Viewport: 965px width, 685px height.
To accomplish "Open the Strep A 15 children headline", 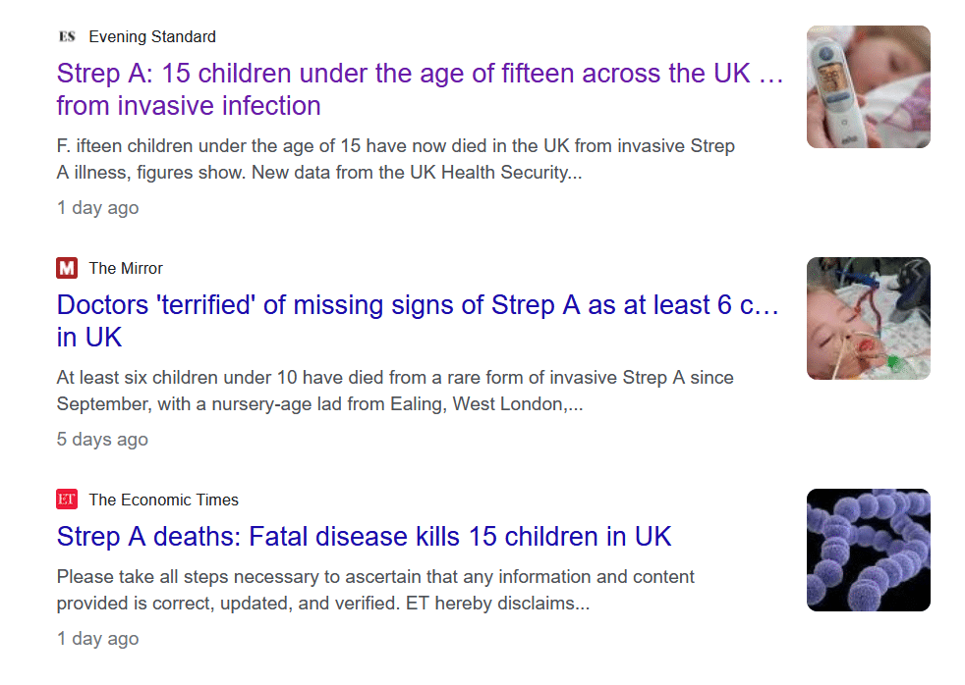I will click(421, 89).
